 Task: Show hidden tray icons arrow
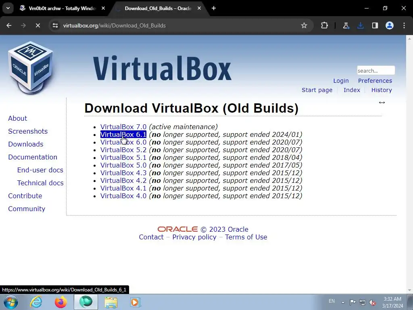pos(343,302)
